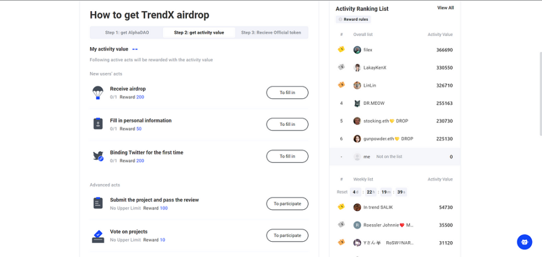Image resolution: width=542 pixels, height=257 pixels.
Task: Click In trend SALIK's gold weekly medal
Action: pos(341,207)
